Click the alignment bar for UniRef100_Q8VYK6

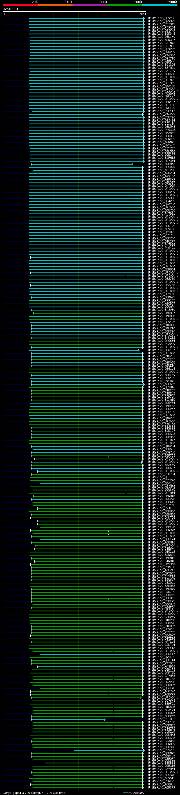point(86,18)
